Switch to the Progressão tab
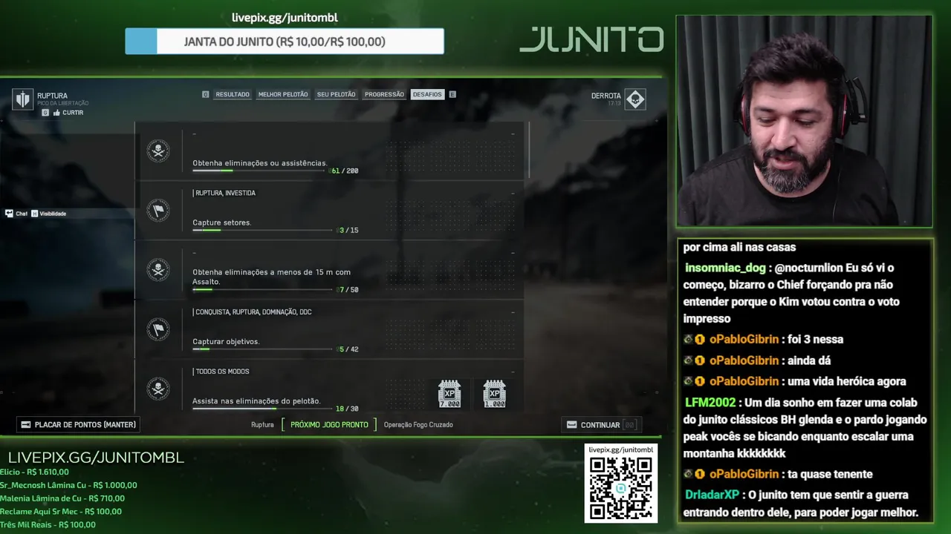 point(384,95)
